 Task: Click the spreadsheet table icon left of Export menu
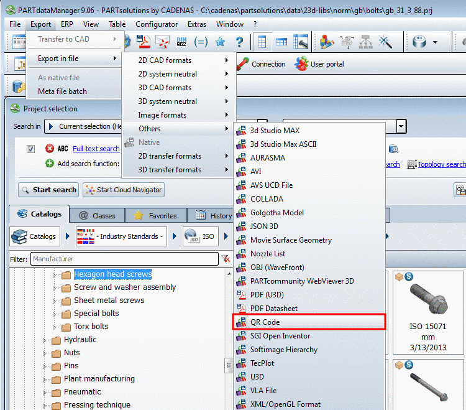[19, 42]
